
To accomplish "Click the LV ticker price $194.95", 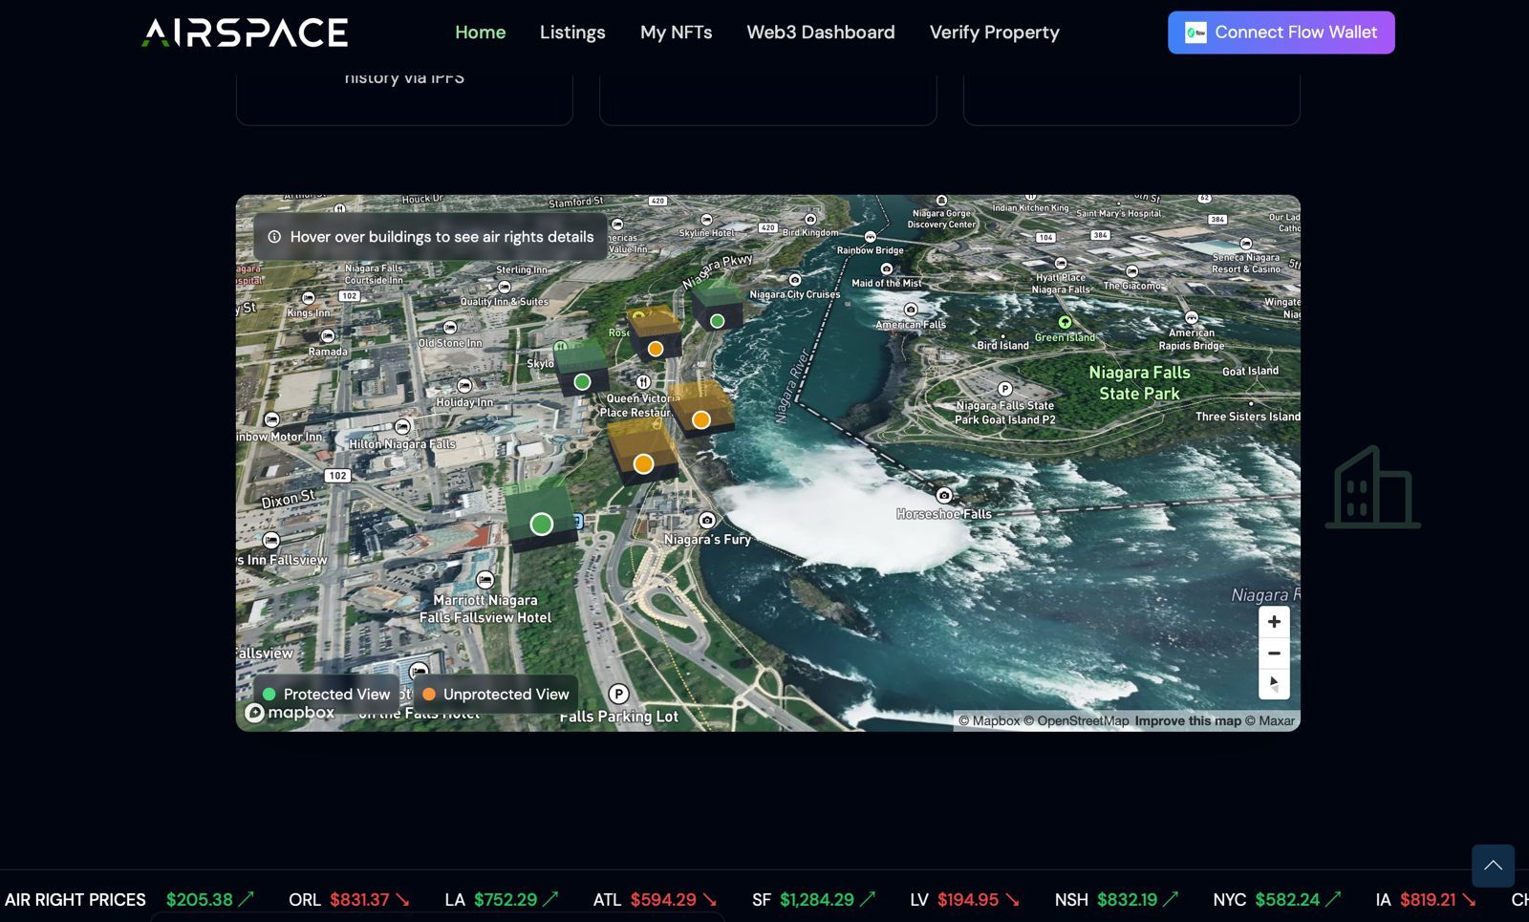I will (968, 900).
